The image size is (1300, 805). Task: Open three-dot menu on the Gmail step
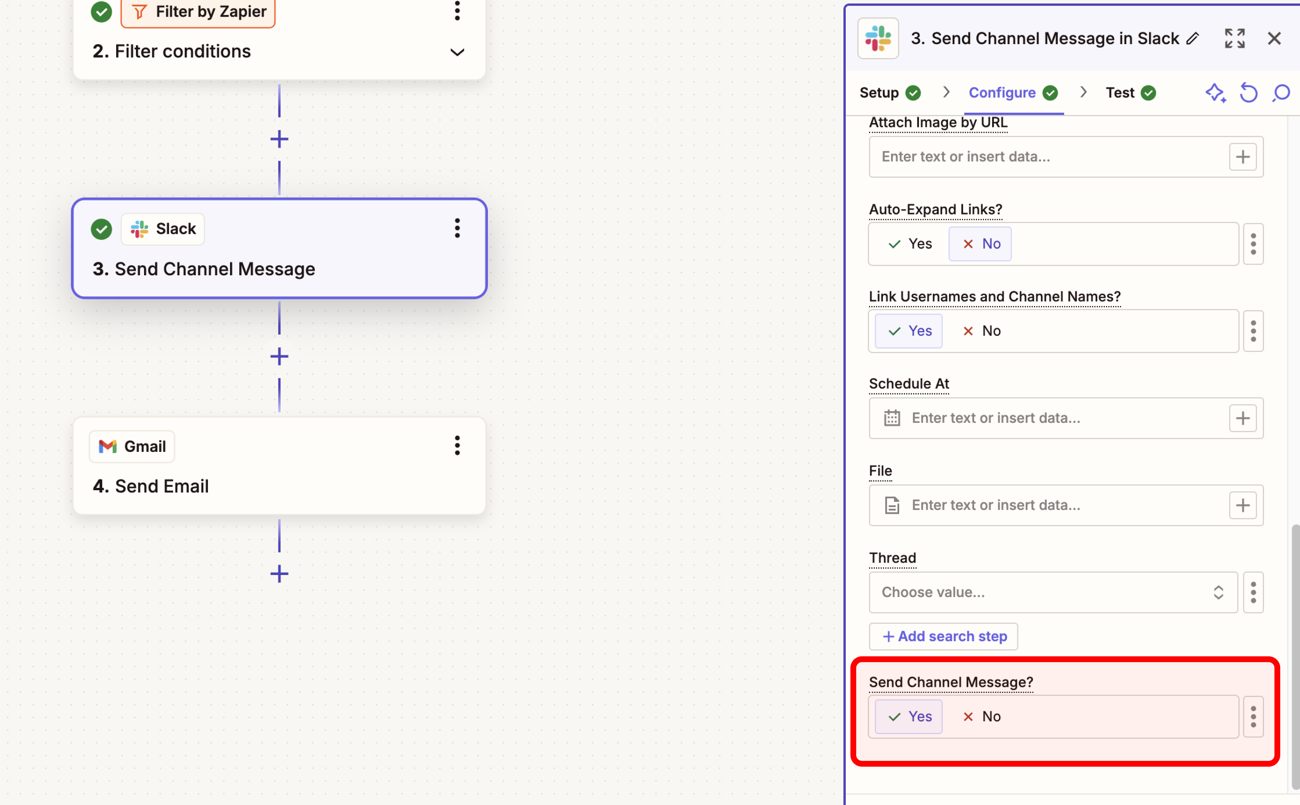(x=457, y=446)
